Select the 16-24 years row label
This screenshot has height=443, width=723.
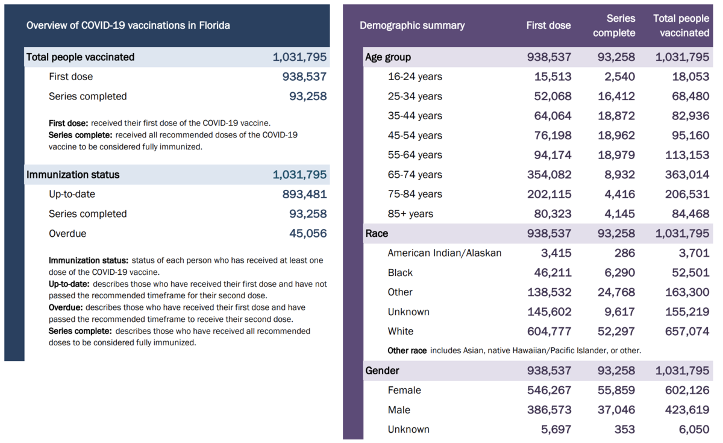(415, 77)
